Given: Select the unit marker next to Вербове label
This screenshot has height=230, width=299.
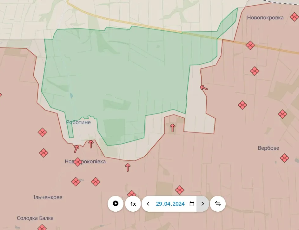Looking at the screenshot, I should click(284, 158).
